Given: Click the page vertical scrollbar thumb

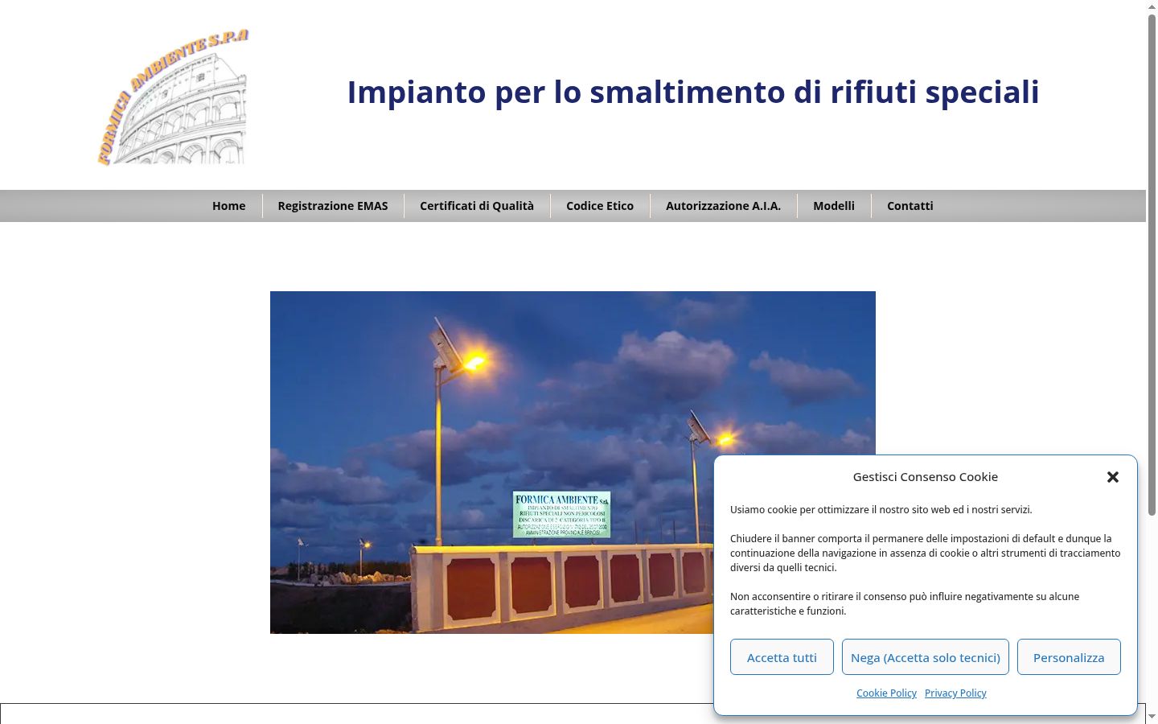Looking at the screenshot, I should [1152, 265].
